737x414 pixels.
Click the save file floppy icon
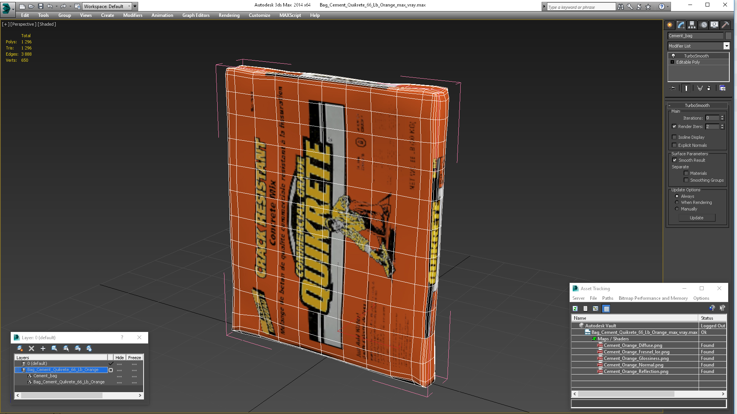[40, 6]
